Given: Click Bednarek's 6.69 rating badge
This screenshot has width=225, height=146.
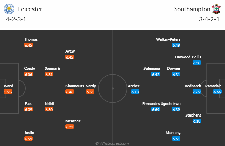Looking at the screenshot, I should (197, 92).
